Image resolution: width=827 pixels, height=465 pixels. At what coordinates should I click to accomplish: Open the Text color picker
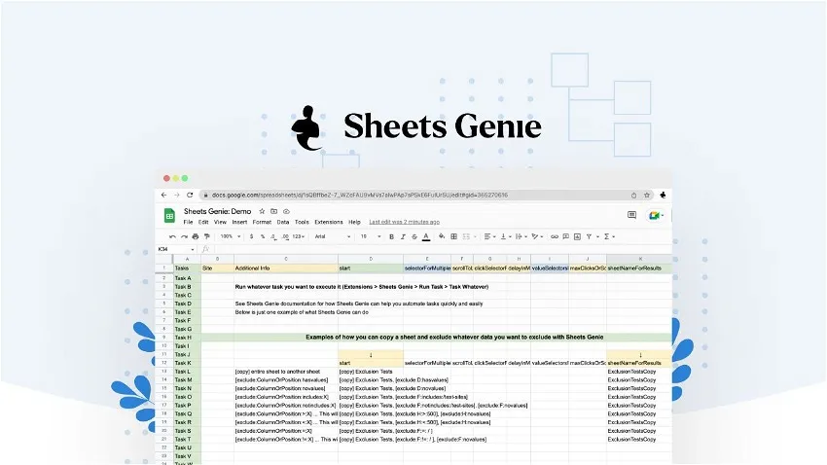pos(426,236)
